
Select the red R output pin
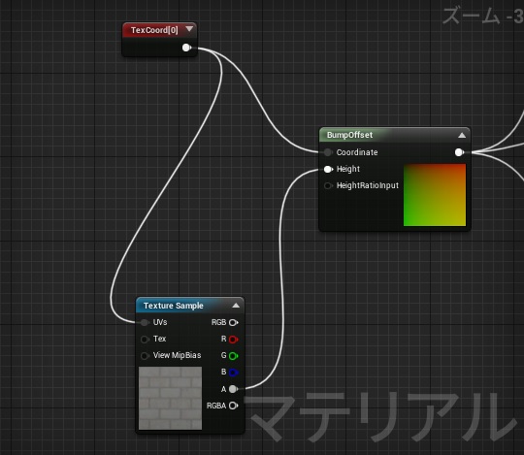[x=233, y=340]
